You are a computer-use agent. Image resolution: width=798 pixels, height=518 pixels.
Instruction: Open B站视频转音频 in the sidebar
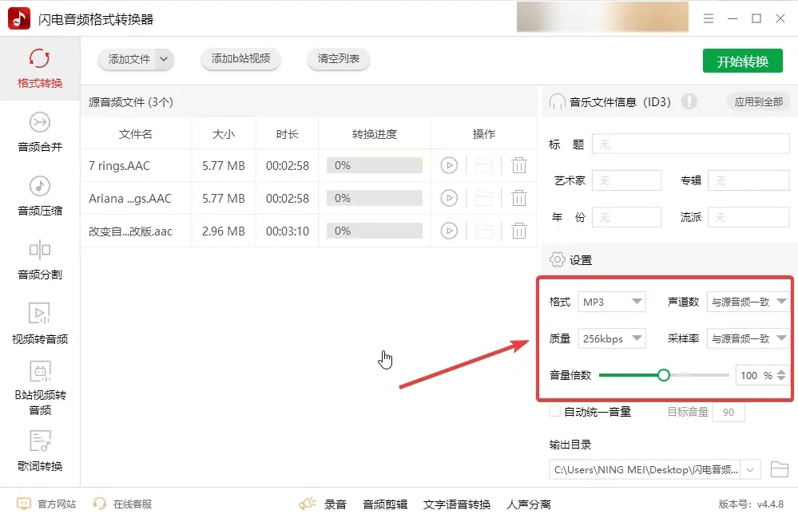[x=40, y=389]
